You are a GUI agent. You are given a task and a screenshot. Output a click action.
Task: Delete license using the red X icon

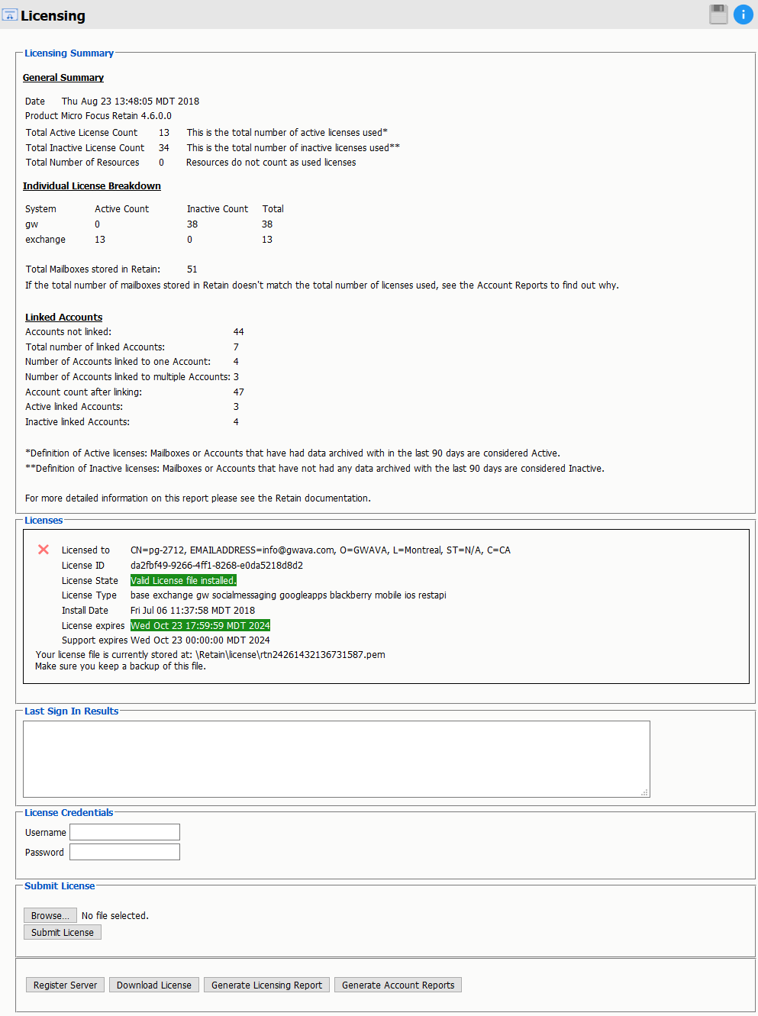[x=44, y=550]
